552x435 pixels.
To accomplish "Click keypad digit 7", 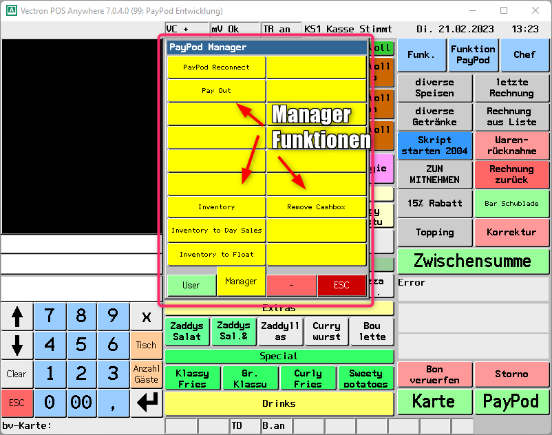I will tap(50, 316).
